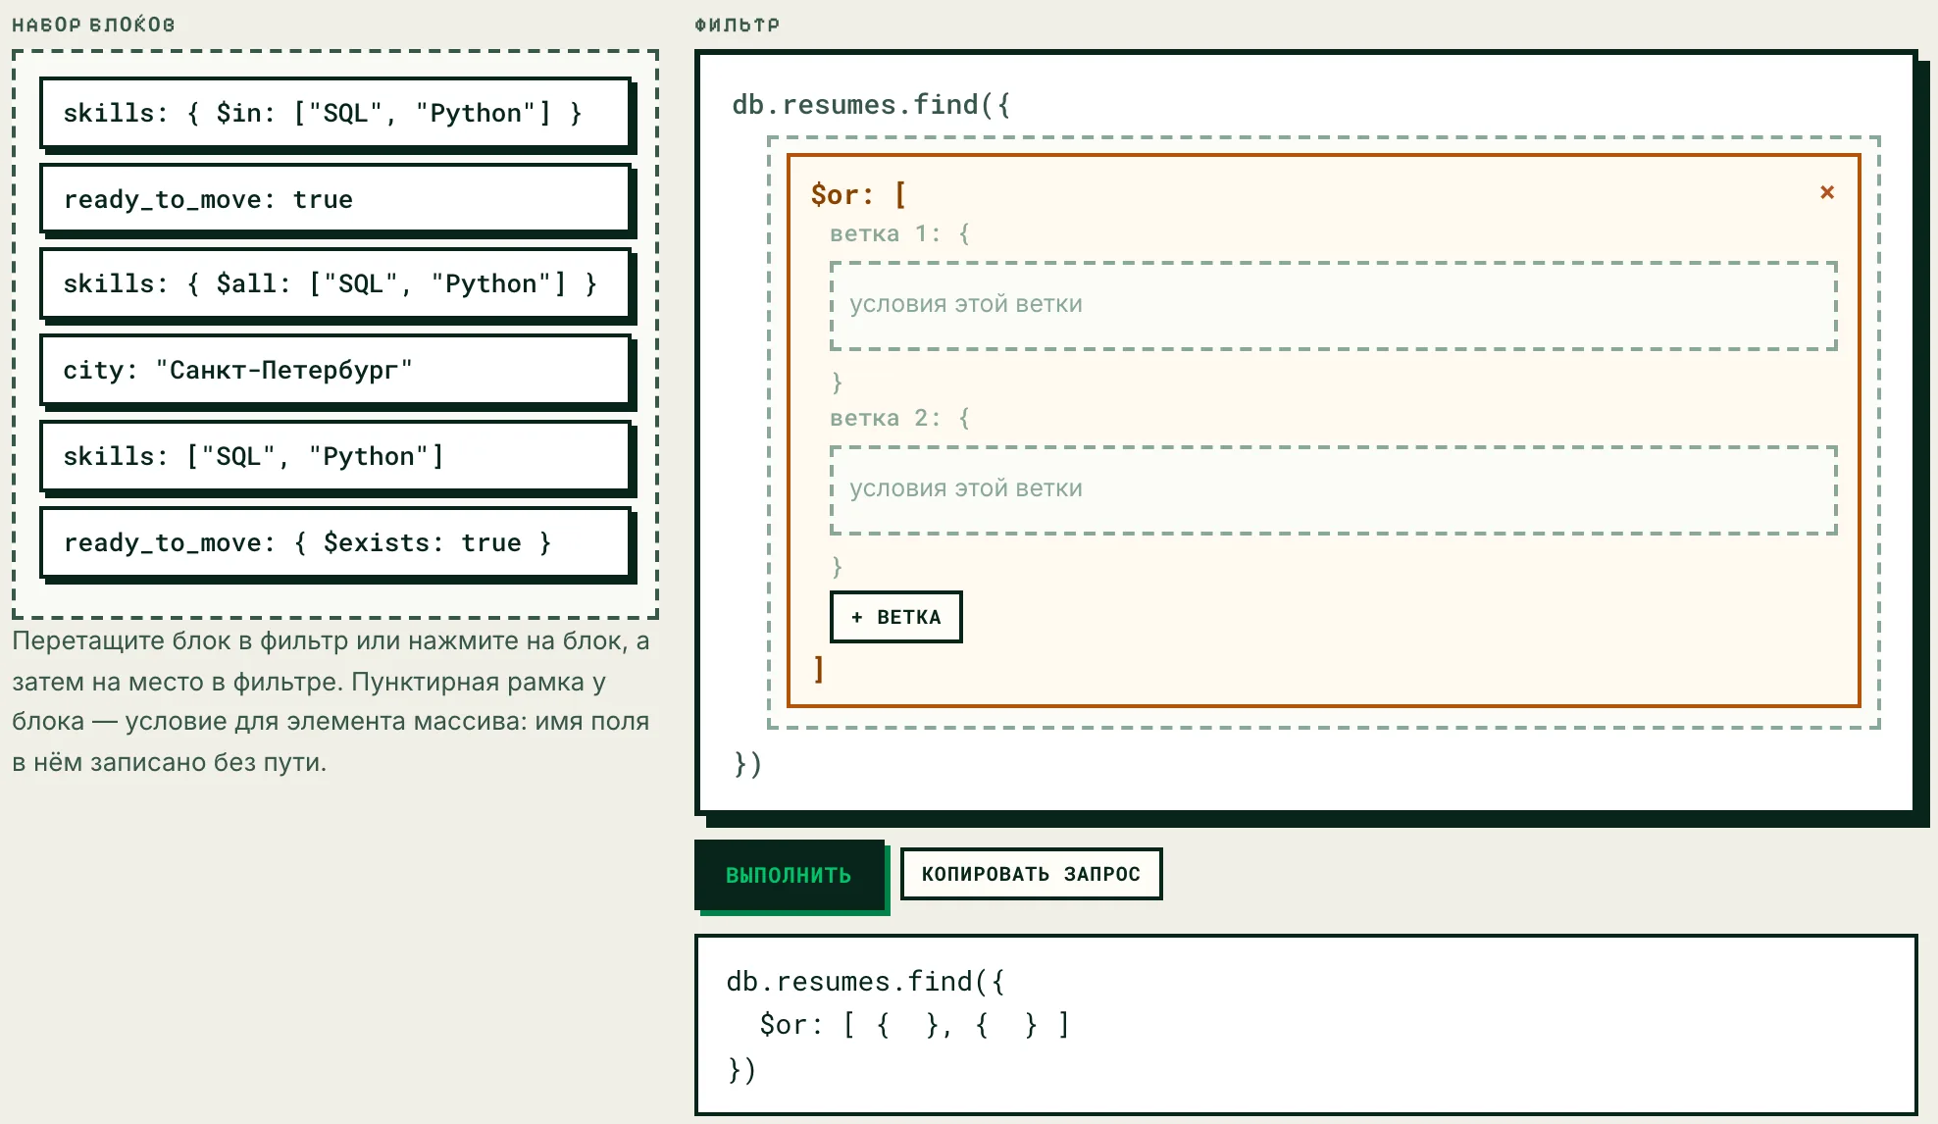Click the ветка 2: { label
Viewport: 1938px width, 1124px height.
click(x=899, y=418)
